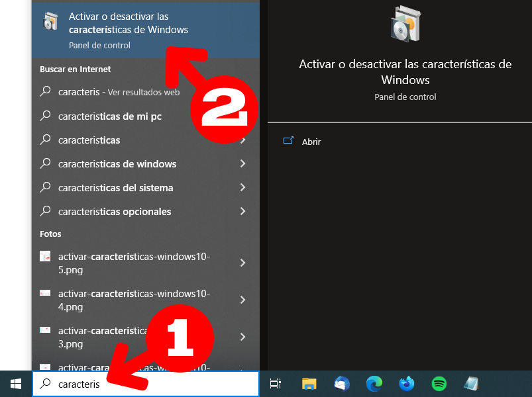Click 'Fotos' section header
The width and height of the screenshot is (532, 397).
[50, 234]
